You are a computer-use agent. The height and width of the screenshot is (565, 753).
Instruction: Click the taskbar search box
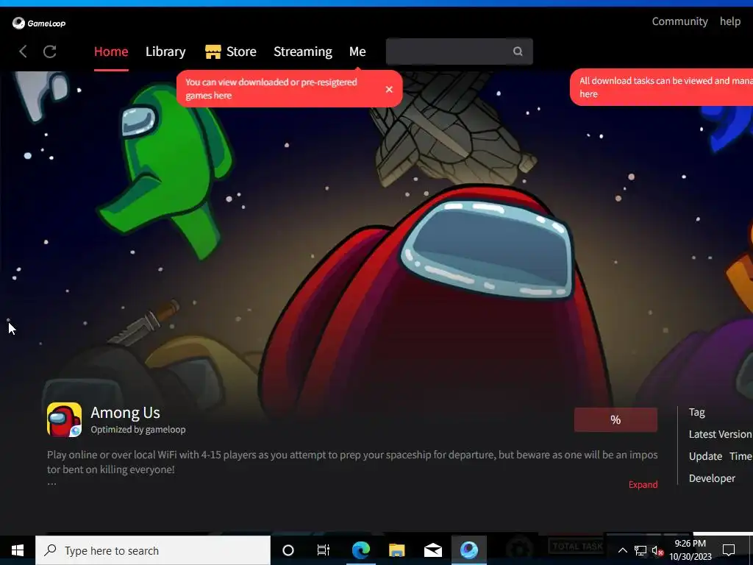pos(153,550)
